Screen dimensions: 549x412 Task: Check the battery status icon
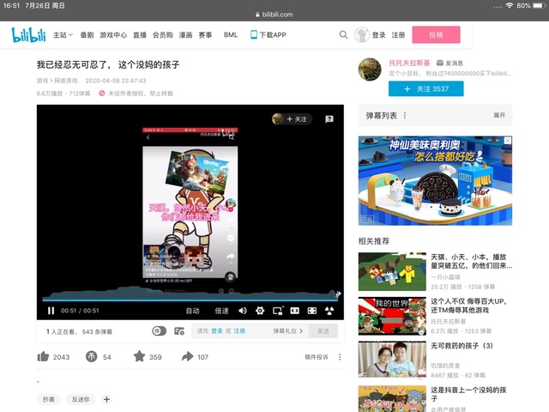540,5
